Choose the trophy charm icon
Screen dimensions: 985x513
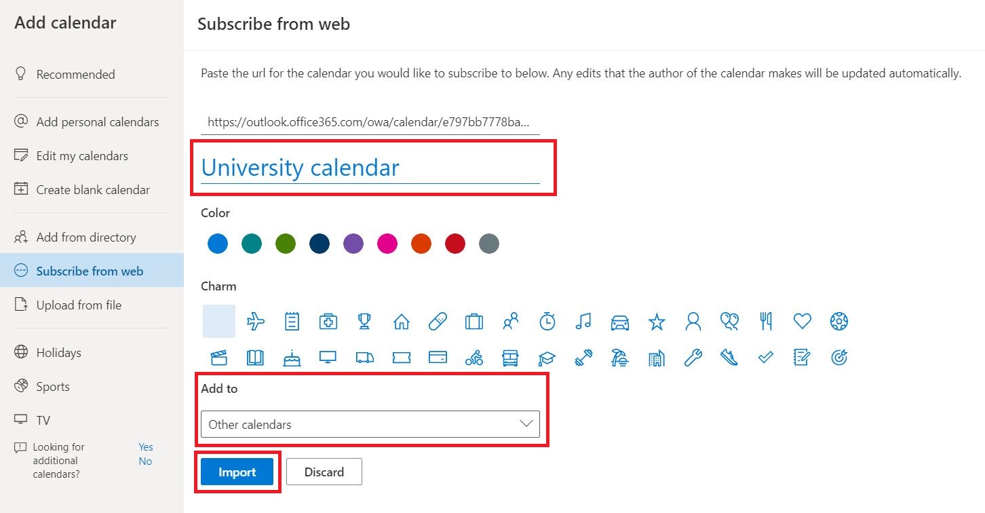tap(365, 322)
